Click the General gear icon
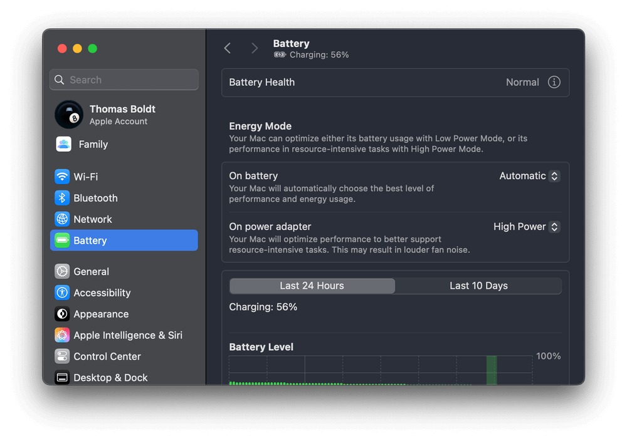This screenshot has height=441, width=627. tap(62, 271)
